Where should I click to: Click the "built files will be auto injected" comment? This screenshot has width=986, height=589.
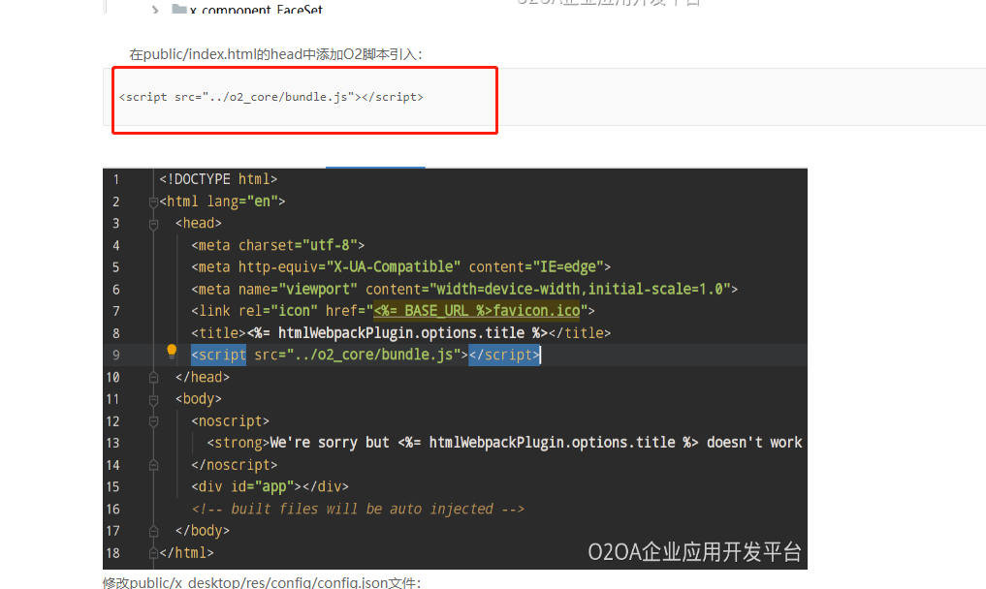click(x=358, y=509)
